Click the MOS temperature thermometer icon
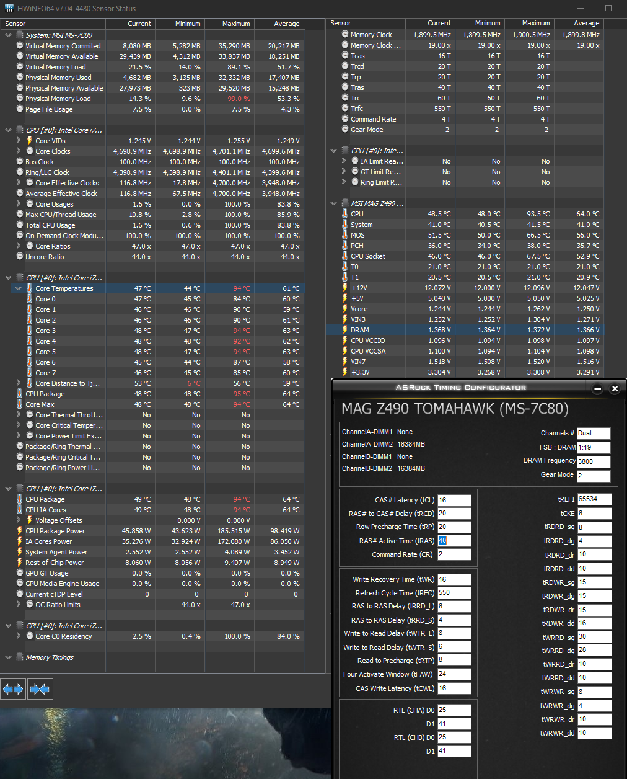This screenshot has width=627, height=779. (345, 235)
